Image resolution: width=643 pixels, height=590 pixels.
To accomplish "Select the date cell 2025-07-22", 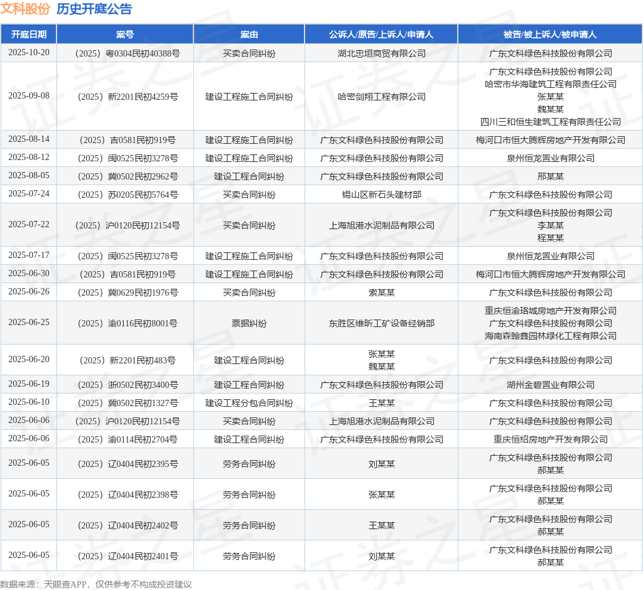I will (29, 224).
